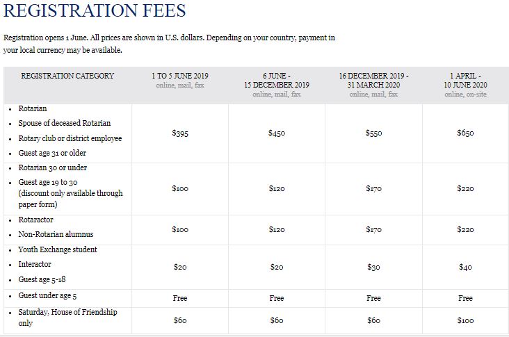
Task: Select the Non-Rotarian alumnus category
Action: 56,234
